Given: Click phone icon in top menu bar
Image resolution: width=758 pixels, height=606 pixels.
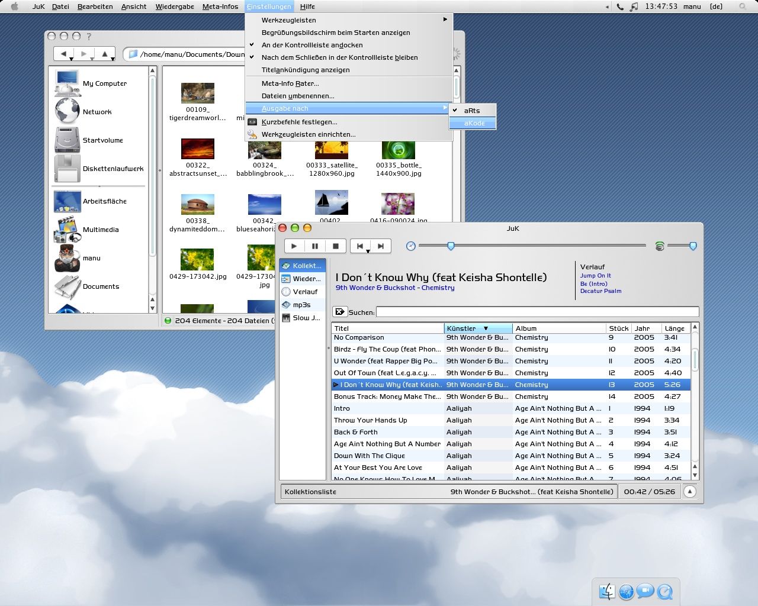Looking at the screenshot, I should (x=620, y=7).
